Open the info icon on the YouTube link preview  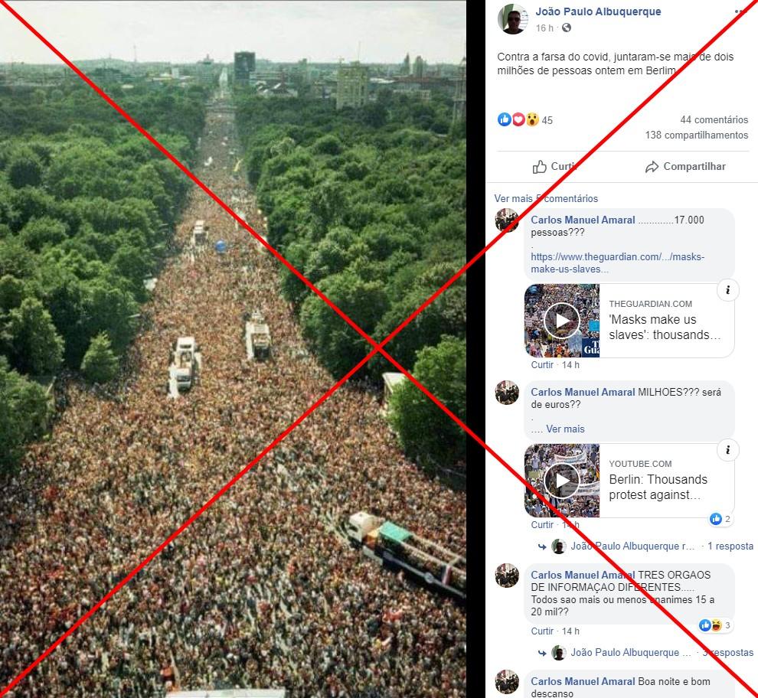[x=727, y=450]
